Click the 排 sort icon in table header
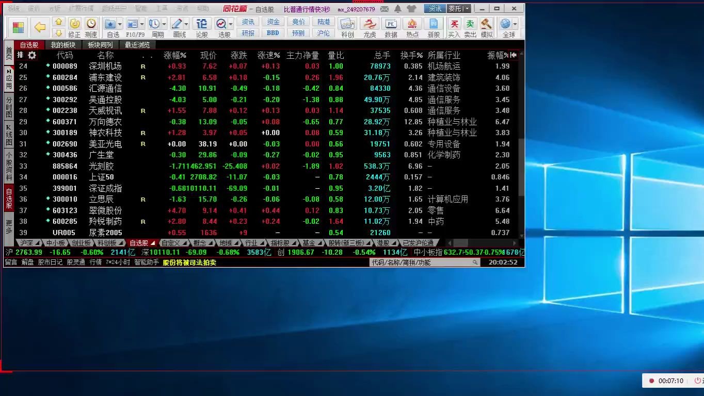This screenshot has width=704, height=396. pos(21,55)
